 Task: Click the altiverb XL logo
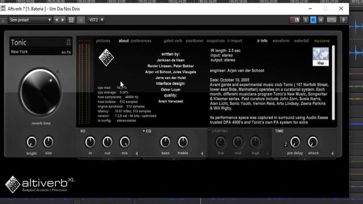pos(40,184)
